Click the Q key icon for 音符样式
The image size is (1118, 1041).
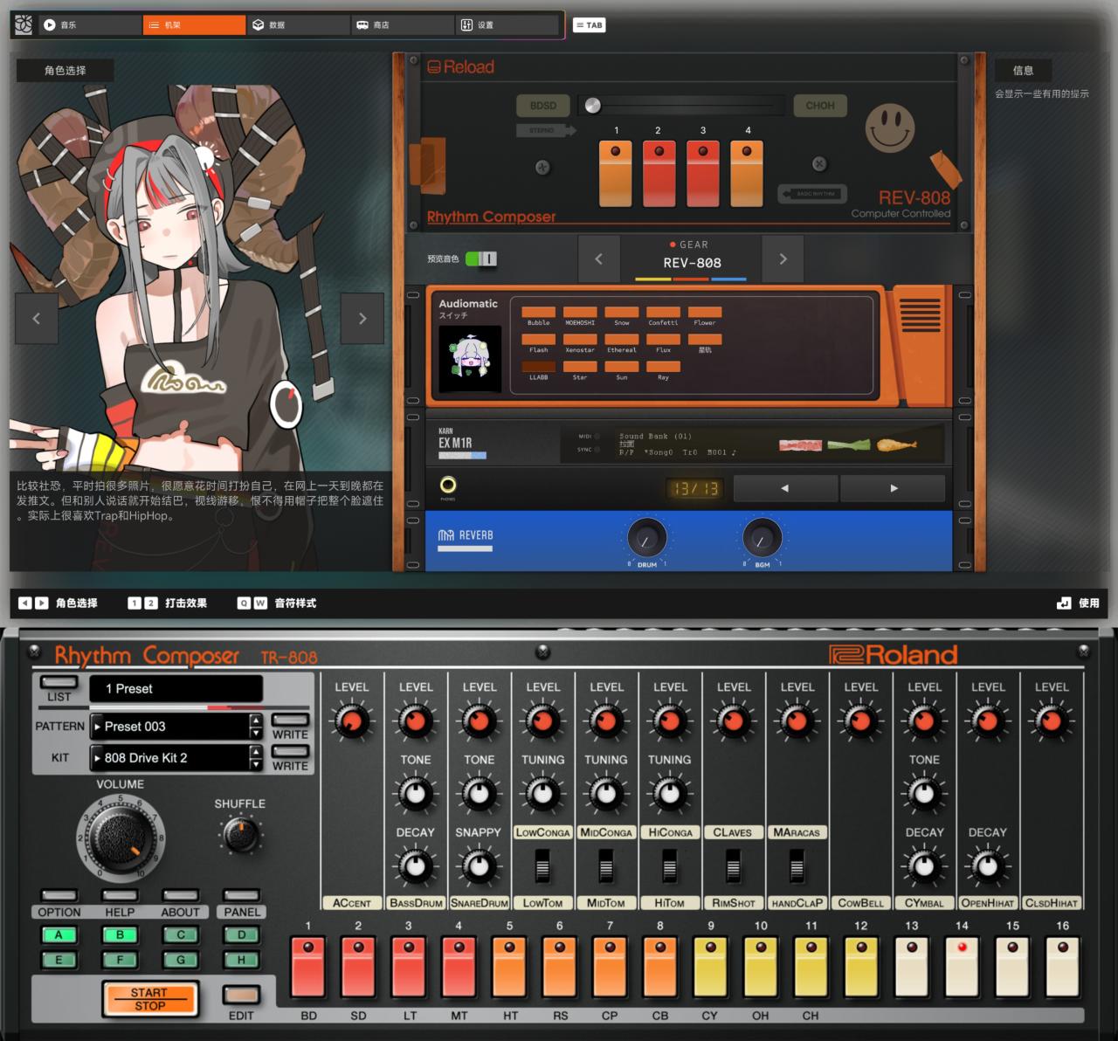244,603
